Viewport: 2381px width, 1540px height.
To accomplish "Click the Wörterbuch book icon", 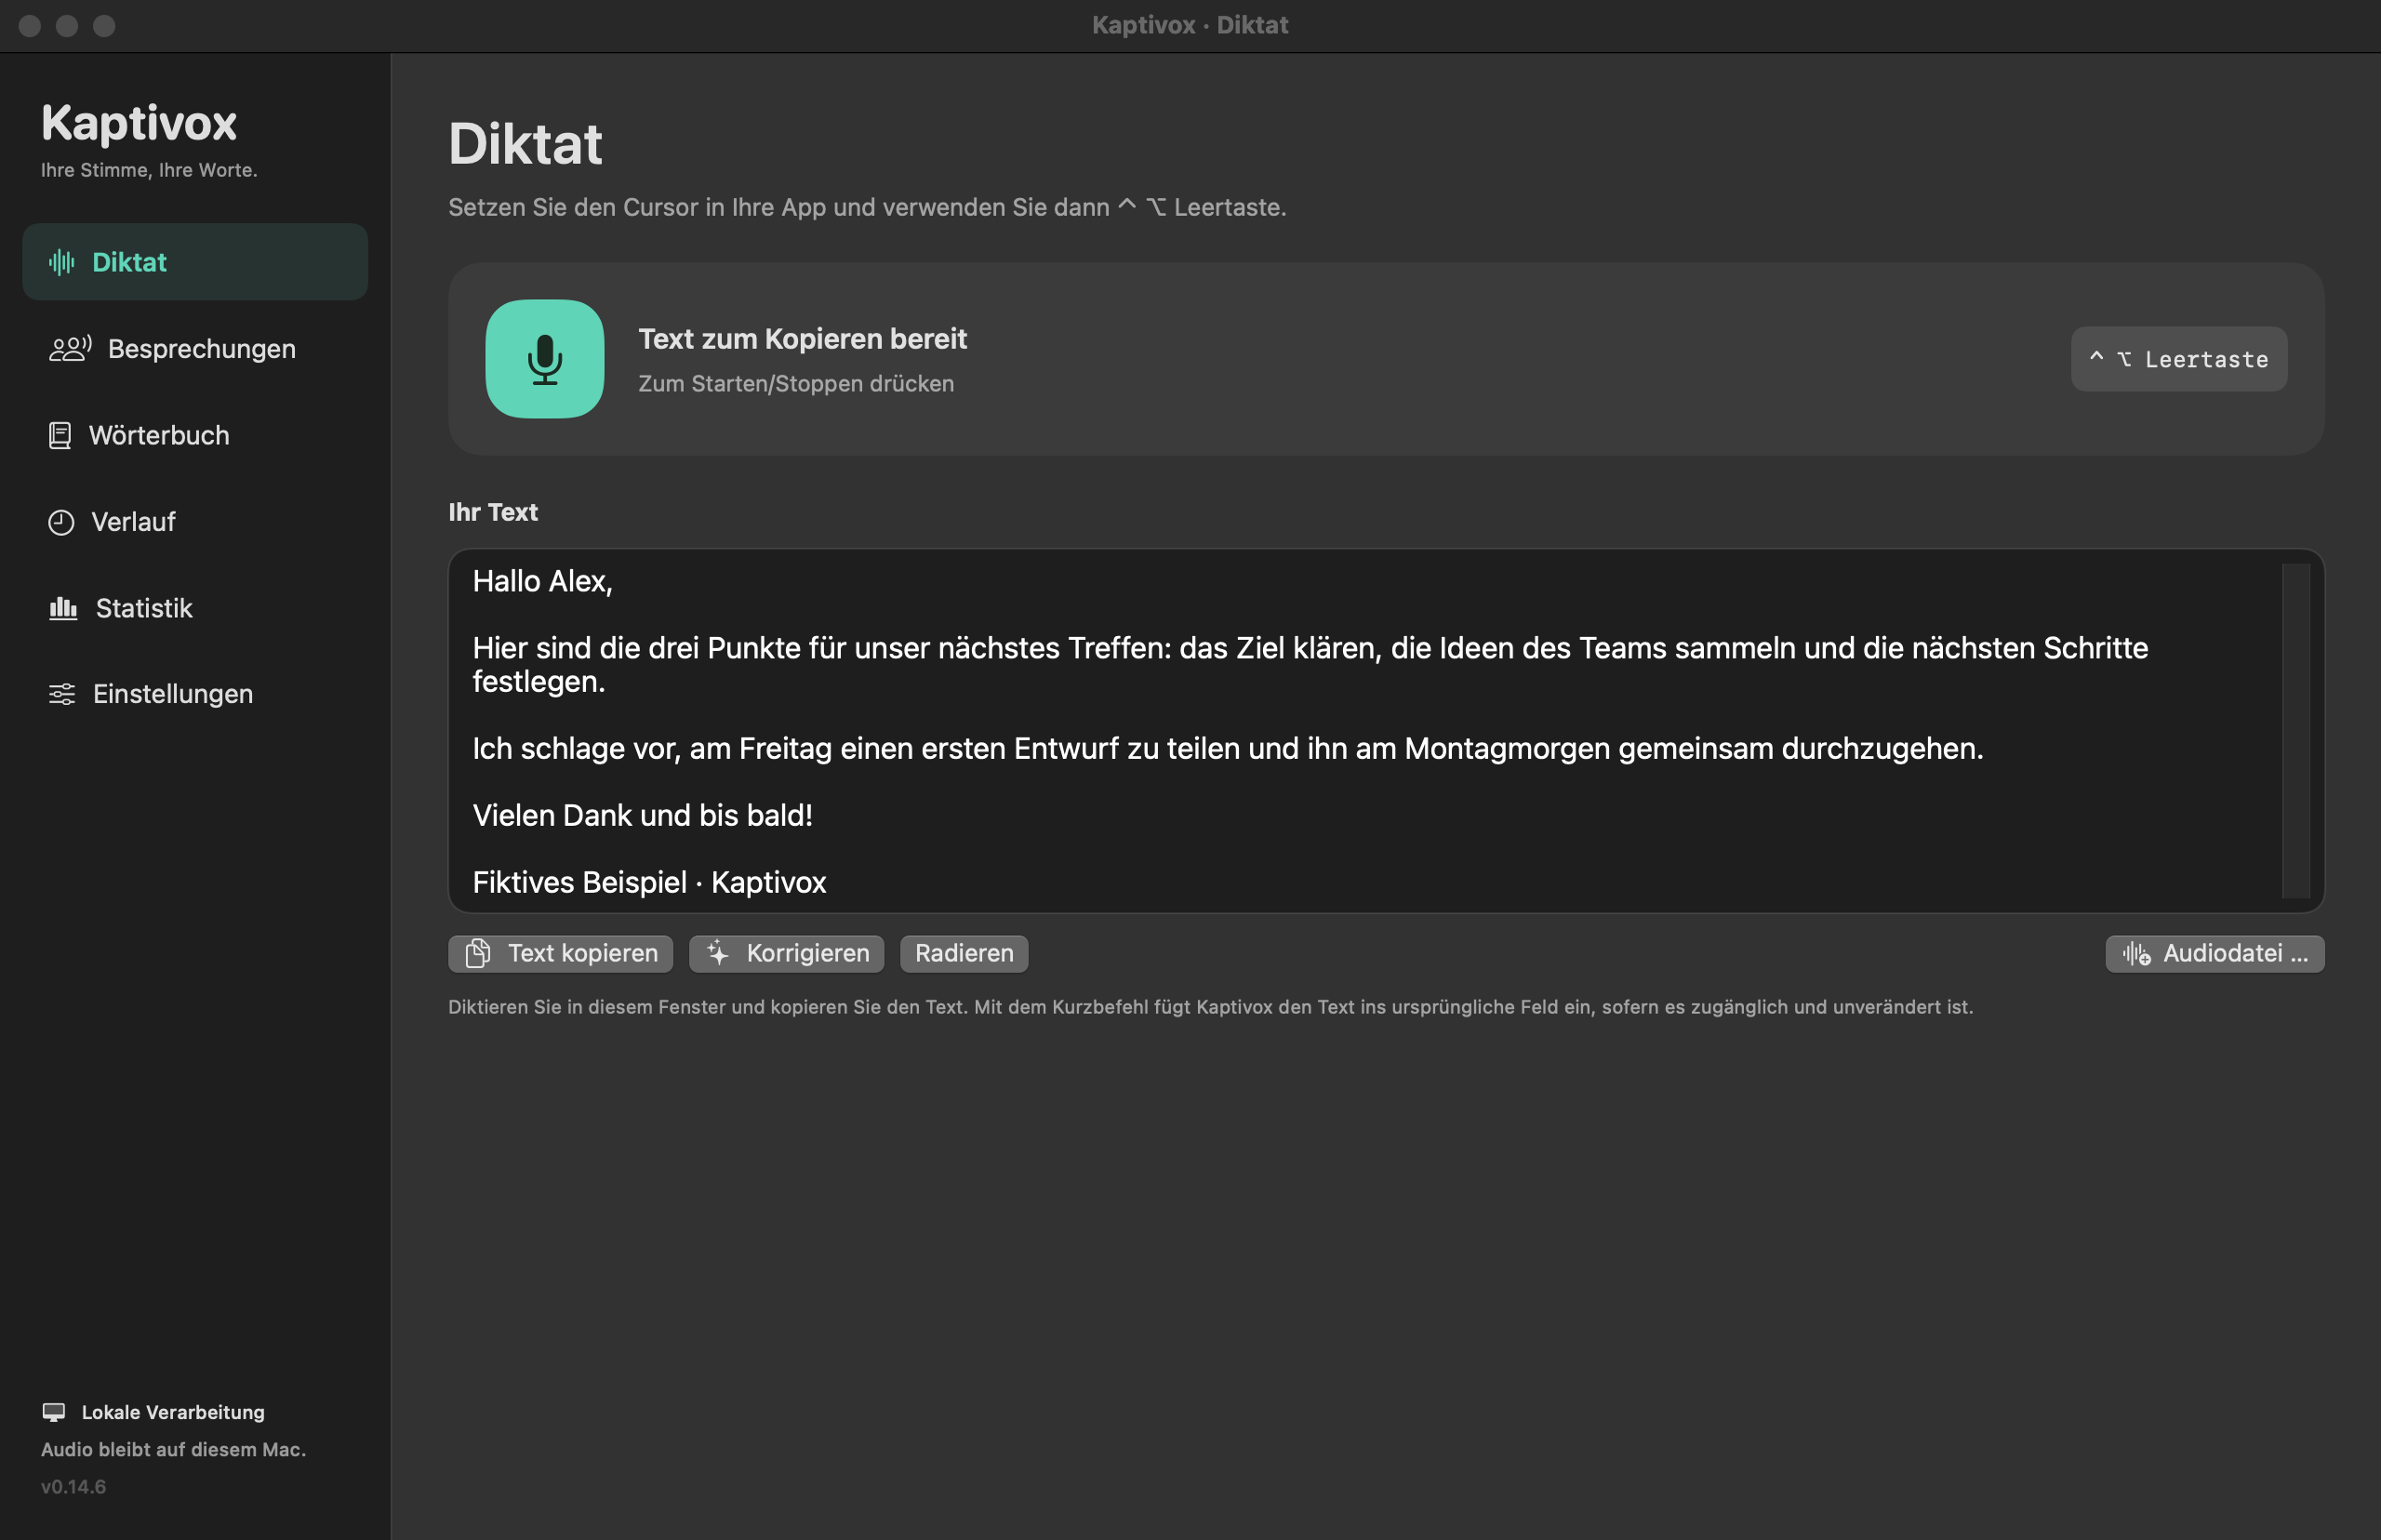I will 60,435.
